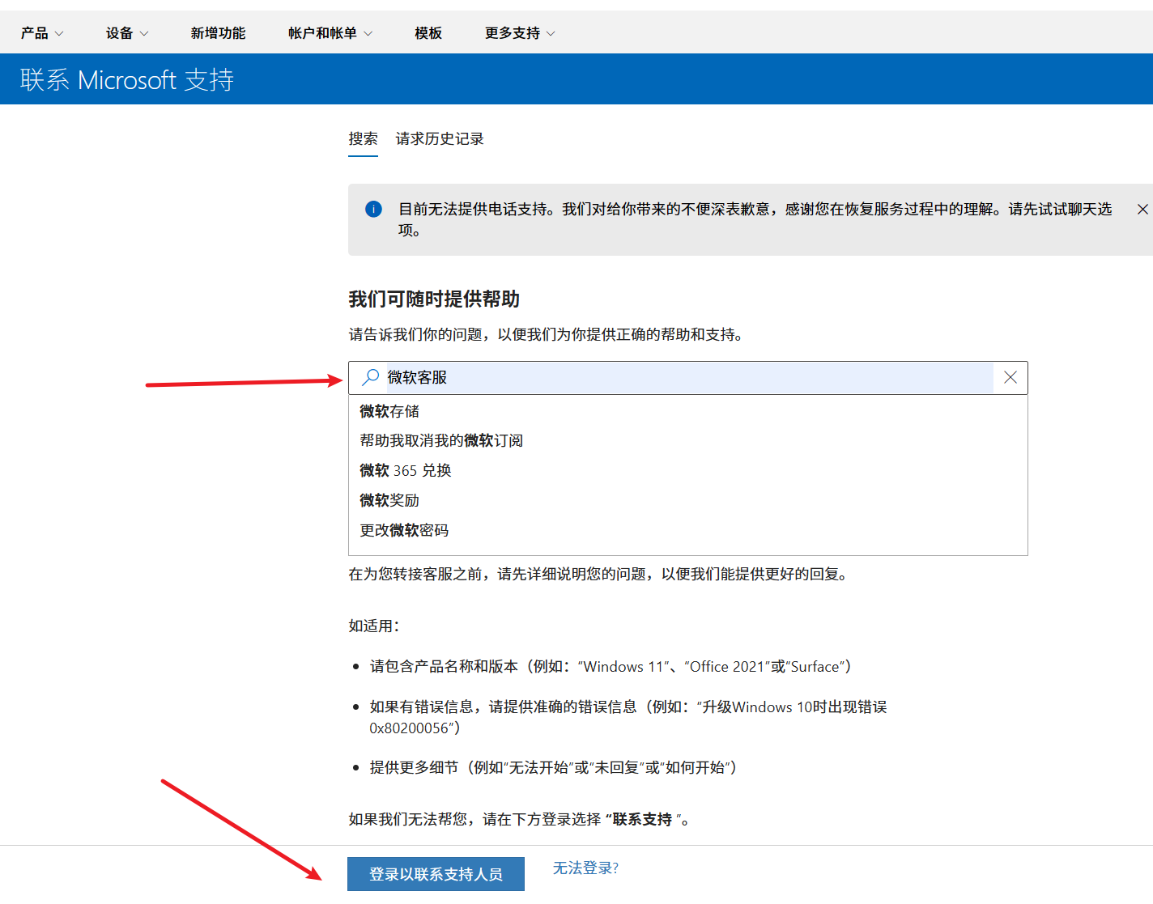Click the search magnifier icon

(370, 377)
